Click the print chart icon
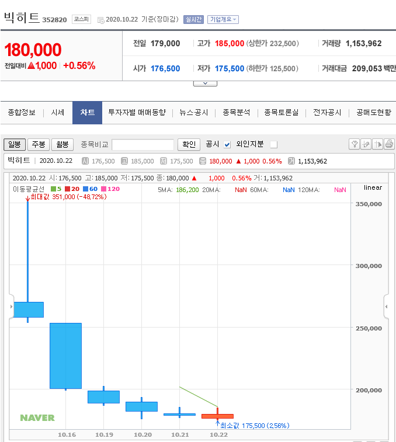The image size is (396, 442). coord(389,144)
